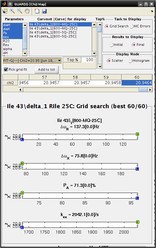Viewport: 156px width, 248px height.
Task: Select dH in Parameters list
Action: click(x=13, y=53)
